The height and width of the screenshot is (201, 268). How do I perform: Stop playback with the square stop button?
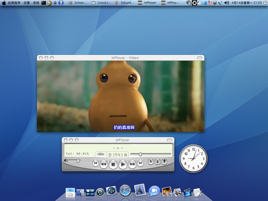point(113,164)
